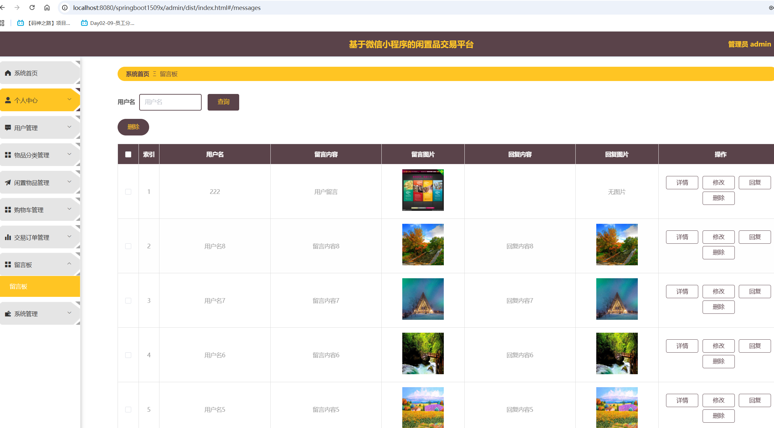
Task: Click the 购物车管理 grid icon
Action: click(8, 210)
